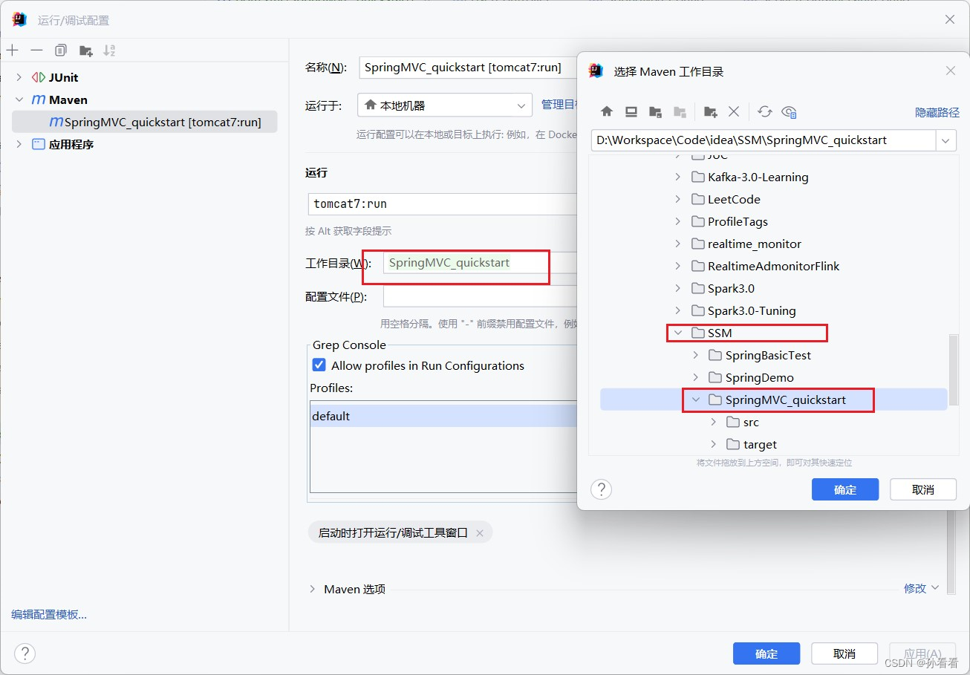This screenshot has height=675, width=970.
Task: Click the Sort Configurations alphabetically icon
Action: click(109, 50)
